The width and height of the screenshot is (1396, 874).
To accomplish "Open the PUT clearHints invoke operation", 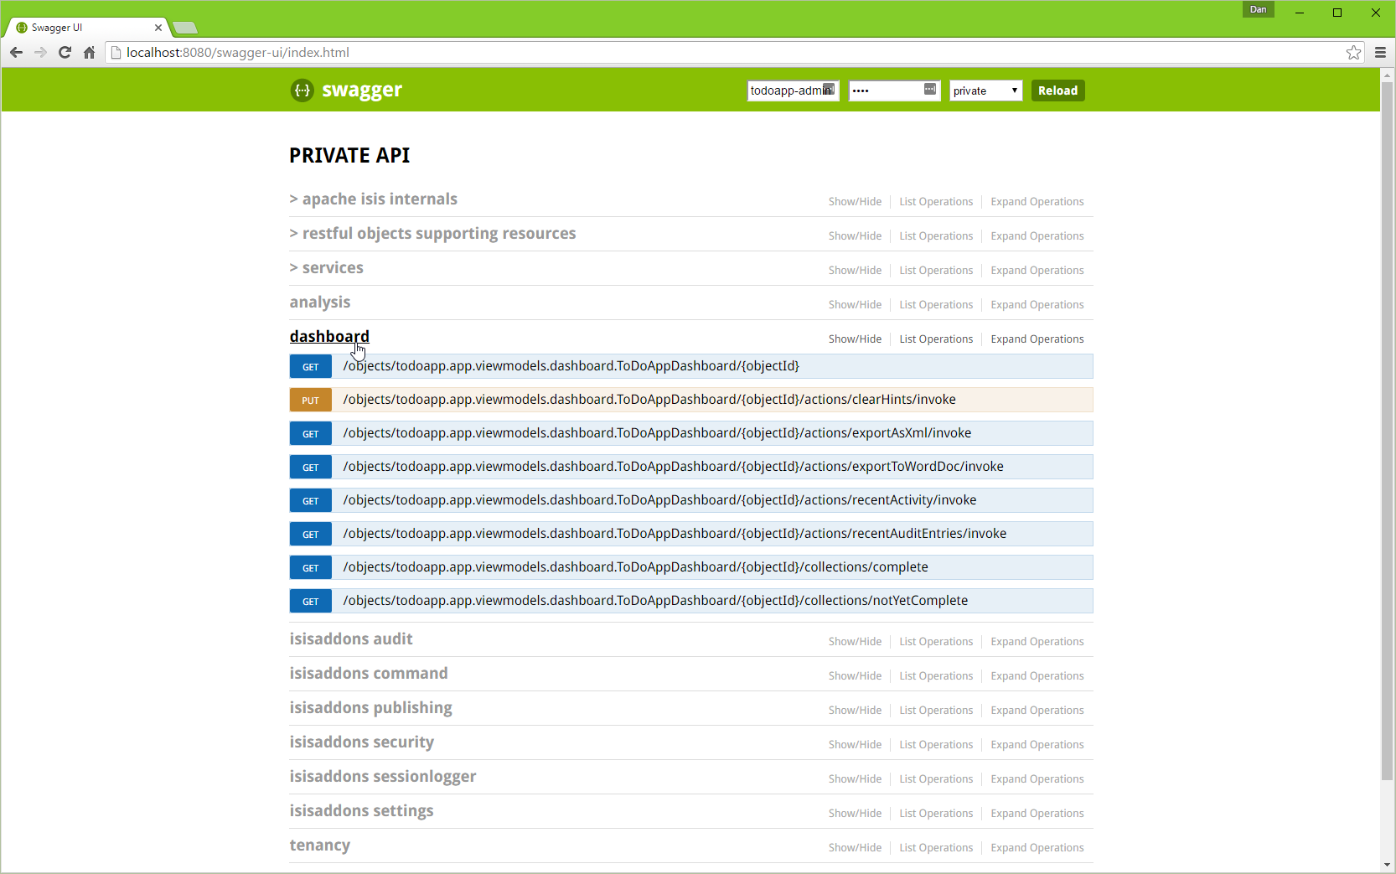I will (649, 400).
